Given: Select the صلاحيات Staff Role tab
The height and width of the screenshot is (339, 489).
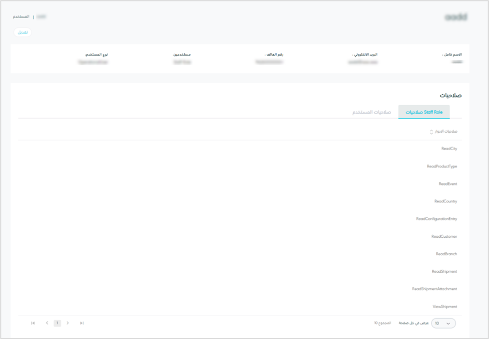Looking at the screenshot, I should [x=424, y=112].
